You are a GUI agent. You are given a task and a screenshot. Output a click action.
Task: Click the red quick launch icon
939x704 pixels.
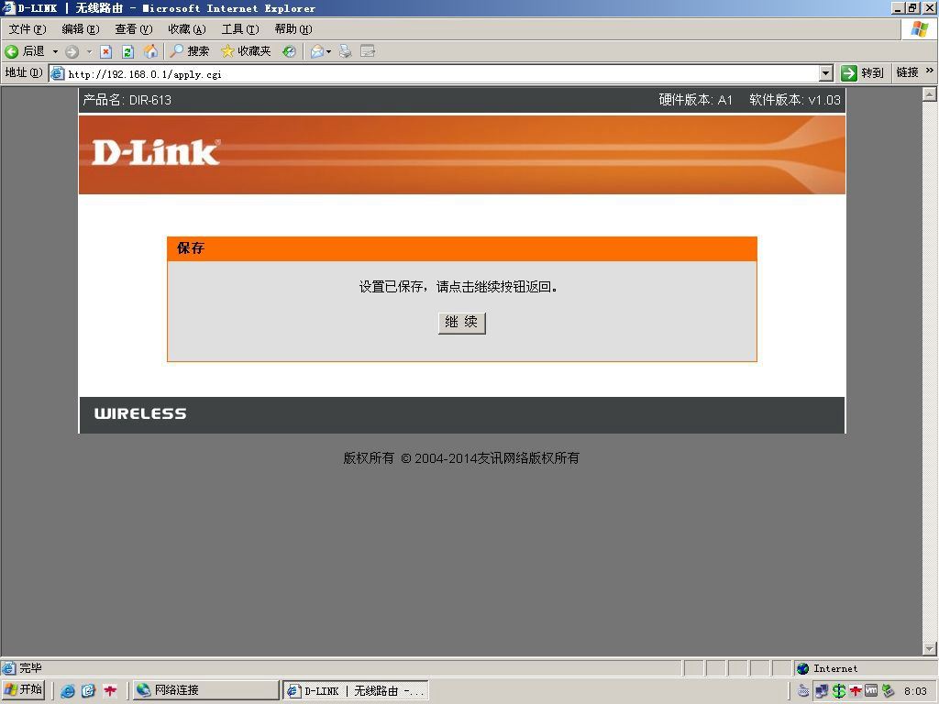pos(110,691)
